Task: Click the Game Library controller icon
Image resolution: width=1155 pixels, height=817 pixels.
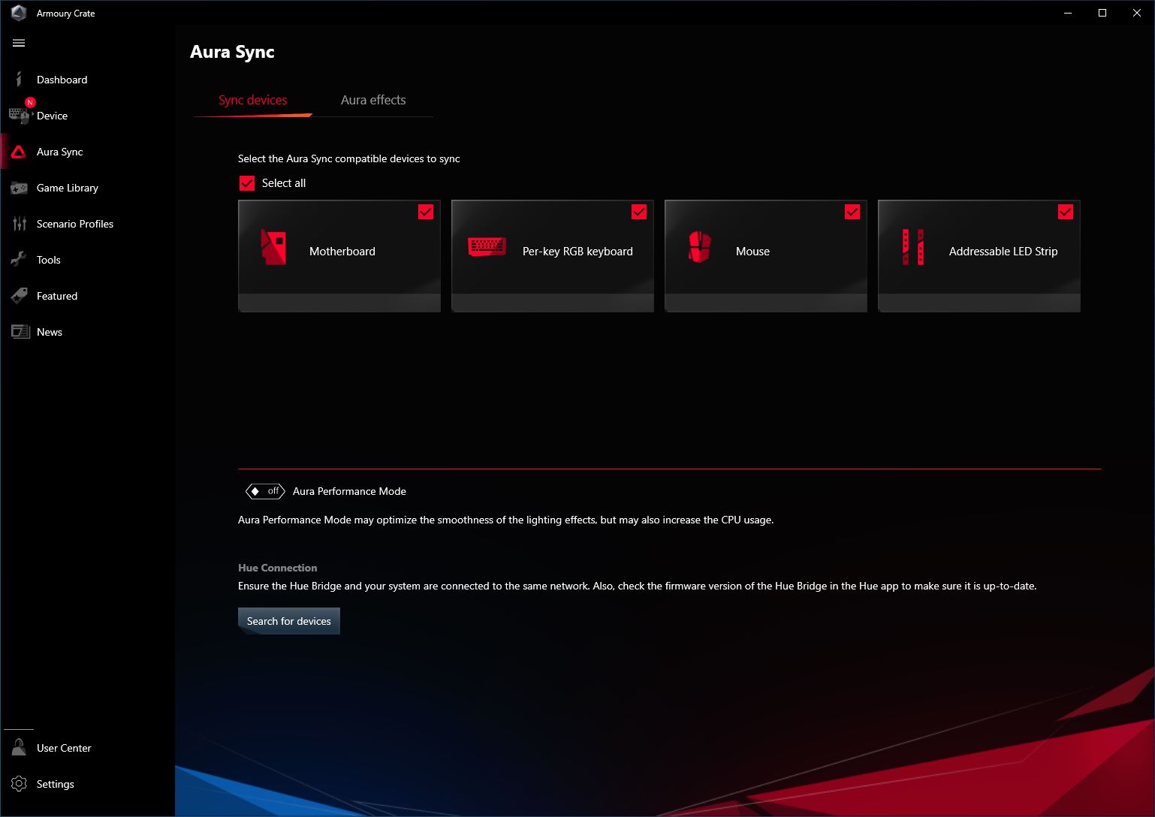Action: point(19,188)
